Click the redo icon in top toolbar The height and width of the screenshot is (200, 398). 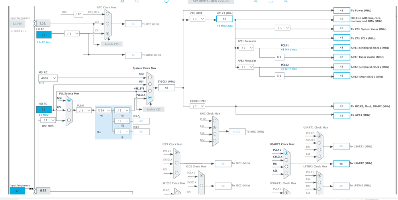coord(137,1)
